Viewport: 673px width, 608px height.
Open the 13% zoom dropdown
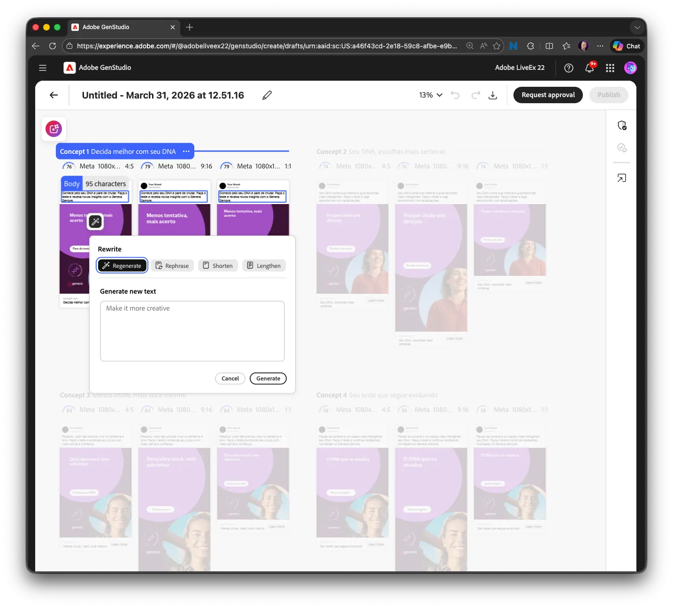point(431,95)
